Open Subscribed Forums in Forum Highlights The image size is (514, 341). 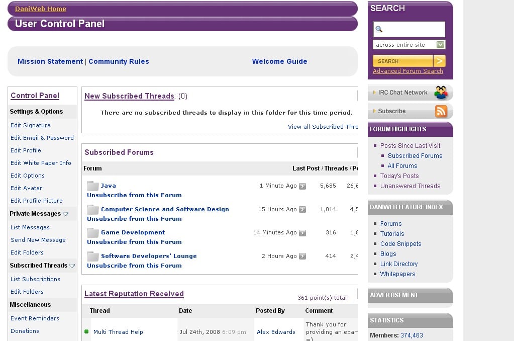[415, 156]
